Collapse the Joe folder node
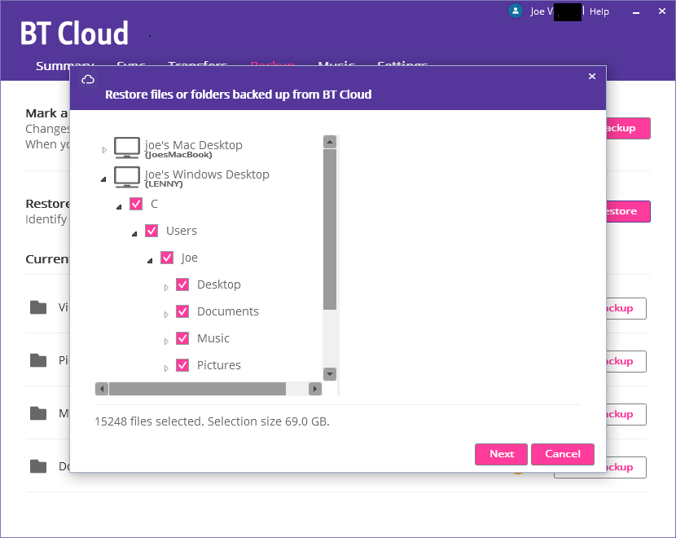This screenshot has width=676, height=538. point(150,261)
